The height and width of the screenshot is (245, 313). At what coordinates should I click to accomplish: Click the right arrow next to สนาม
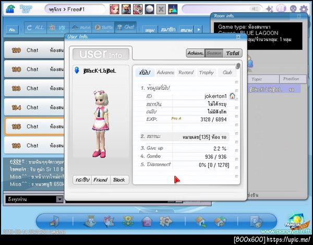(x=199, y=30)
